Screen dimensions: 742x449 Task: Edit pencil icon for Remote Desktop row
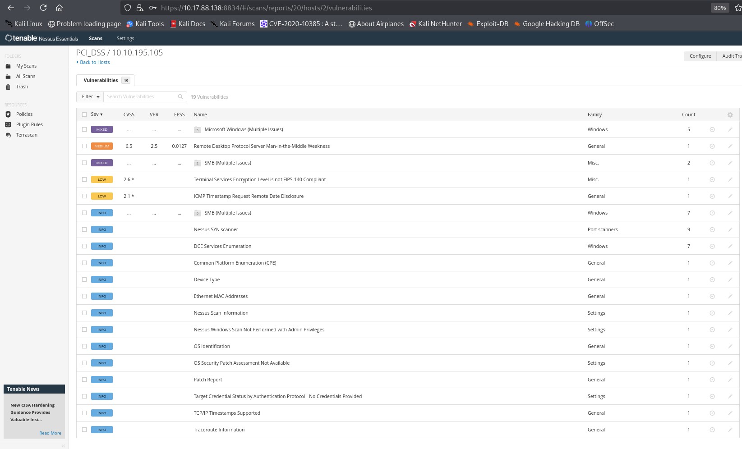pyautogui.click(x=730, y=146)
